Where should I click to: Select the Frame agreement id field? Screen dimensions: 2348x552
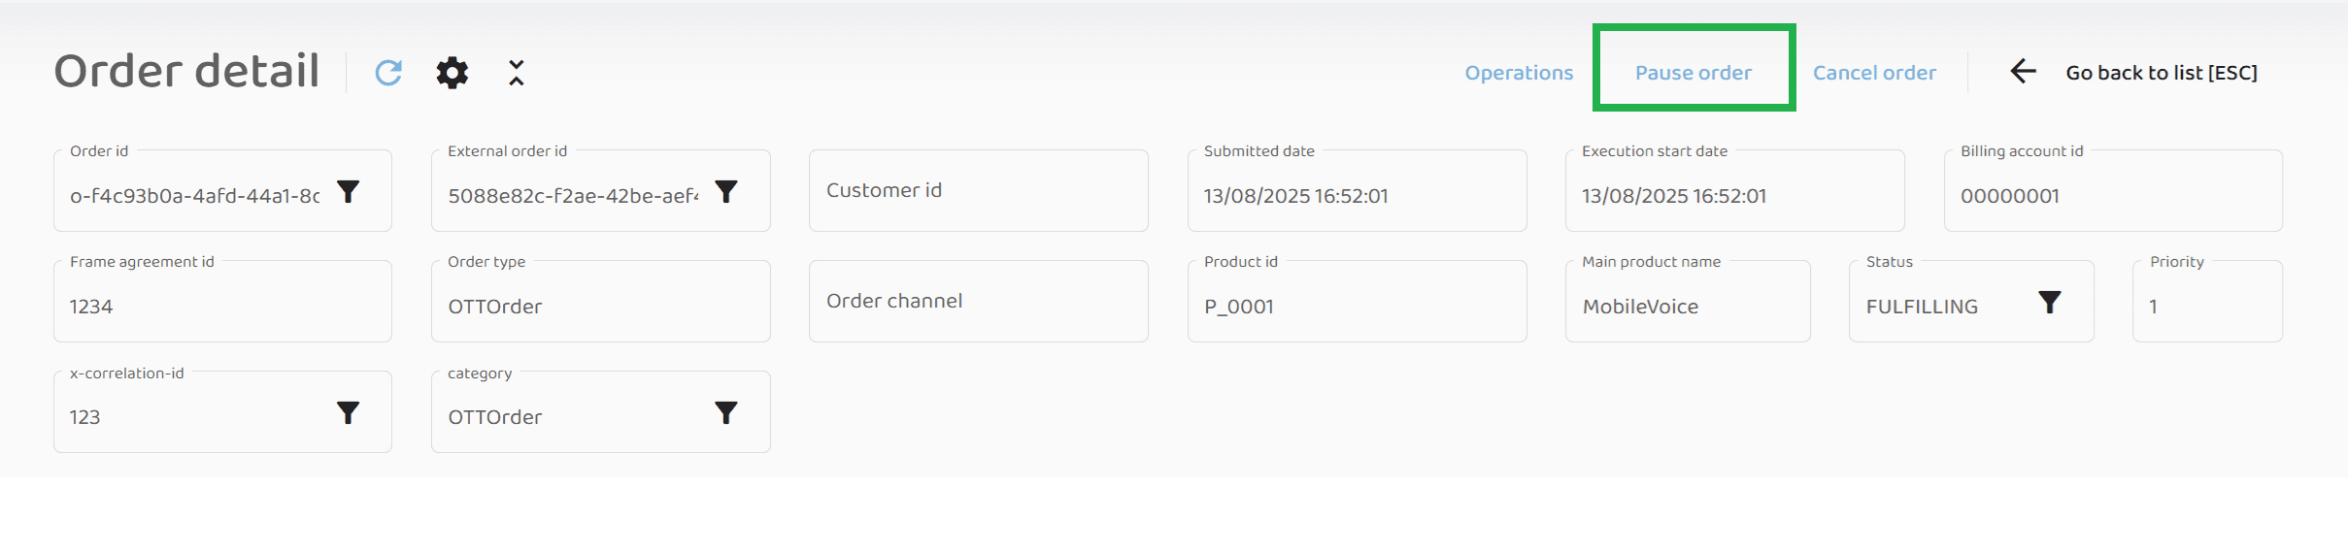coord(222,307)
